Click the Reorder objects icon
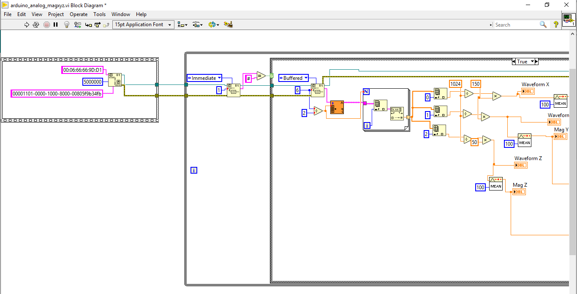577x294 pixels. (x=212, y=24)
